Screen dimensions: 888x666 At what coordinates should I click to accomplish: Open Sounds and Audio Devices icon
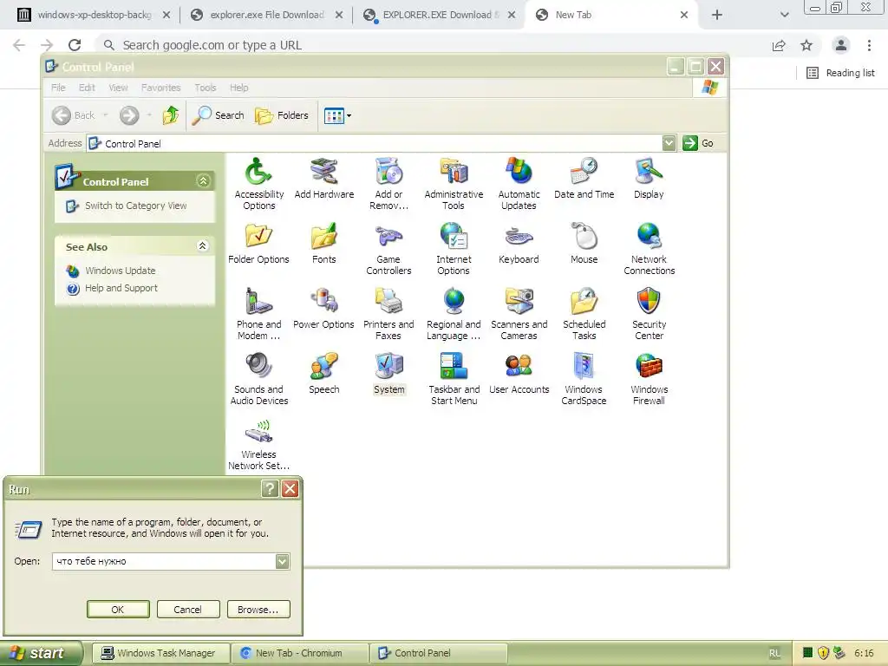[258, 379]
